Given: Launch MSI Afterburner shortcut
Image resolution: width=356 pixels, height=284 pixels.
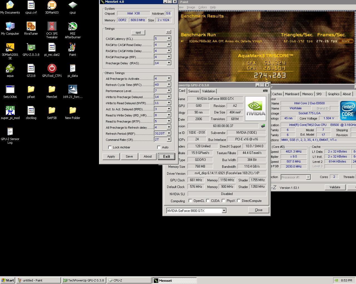Looking at the screenshot, I should tap(73, 30).
